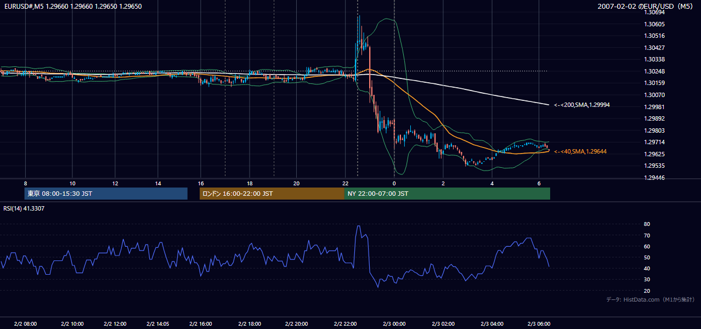Select the Tokyo 08:00-15:30 JST session bar
This screenshot has width=701, height=329.
[106, 194]
